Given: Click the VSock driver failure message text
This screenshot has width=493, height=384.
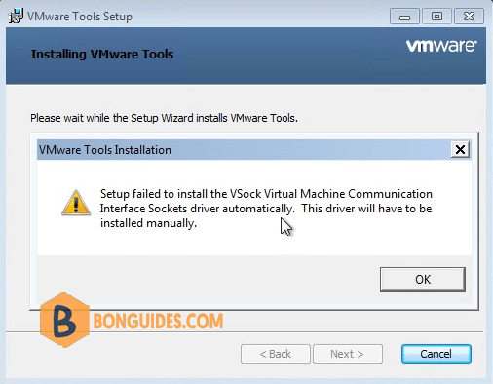Looking at the screenshot, I should coord(266,209).
